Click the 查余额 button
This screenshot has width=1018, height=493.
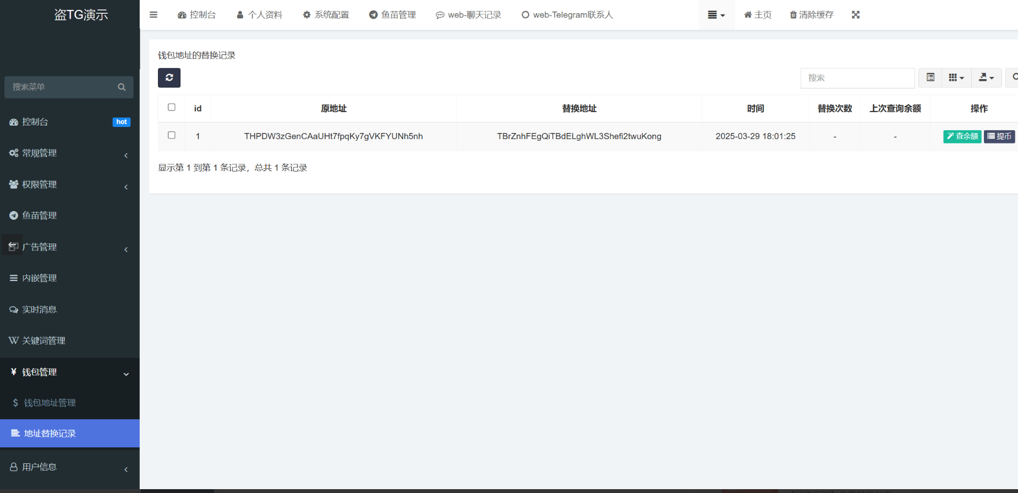[962, 136]
